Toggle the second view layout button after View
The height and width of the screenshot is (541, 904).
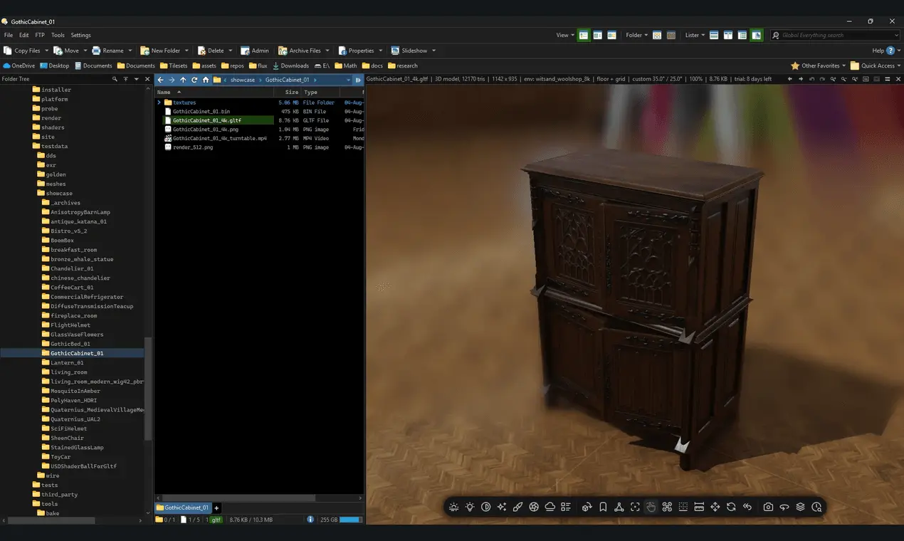coord(598,35)
